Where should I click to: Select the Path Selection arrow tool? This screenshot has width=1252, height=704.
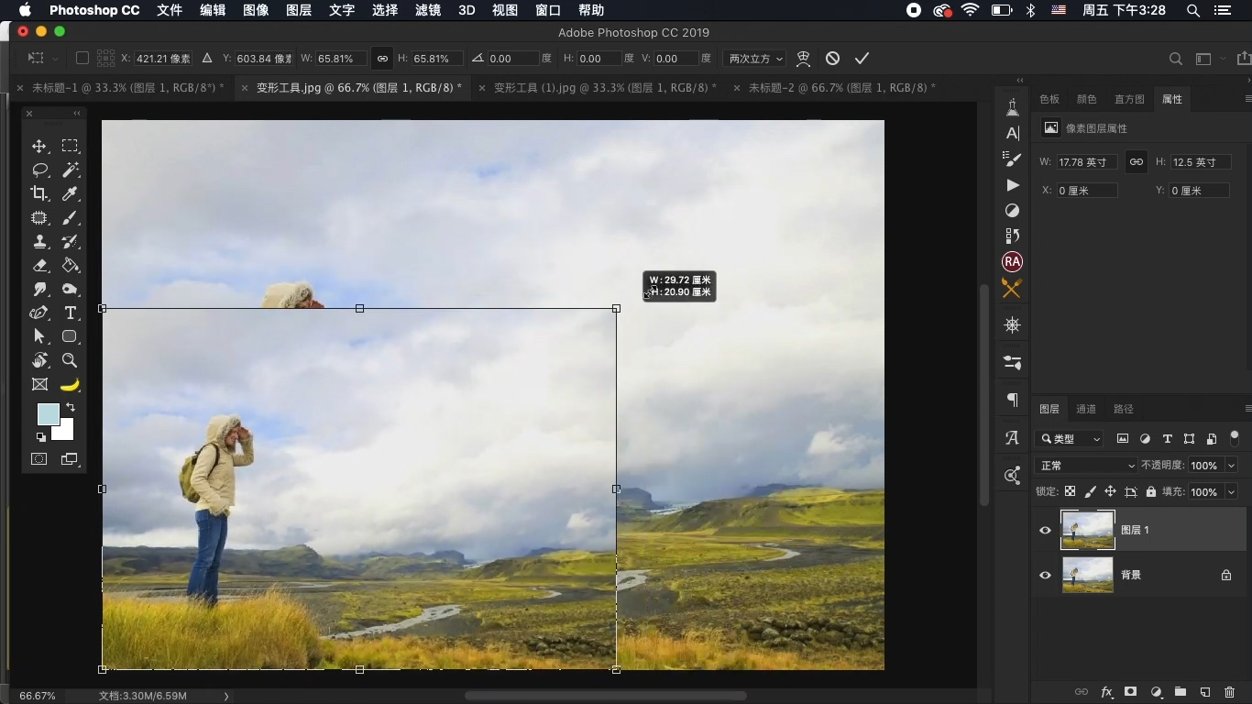(x=39, y=336)
